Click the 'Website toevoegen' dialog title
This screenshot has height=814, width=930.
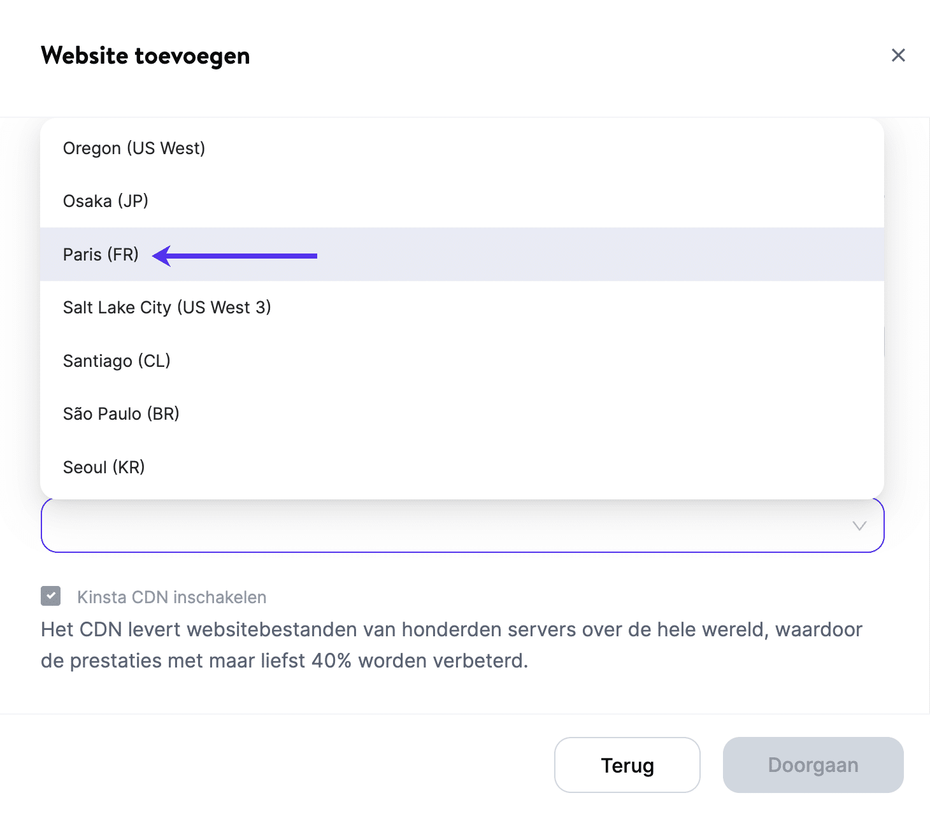pyautogui.click(x=145, y=56)
